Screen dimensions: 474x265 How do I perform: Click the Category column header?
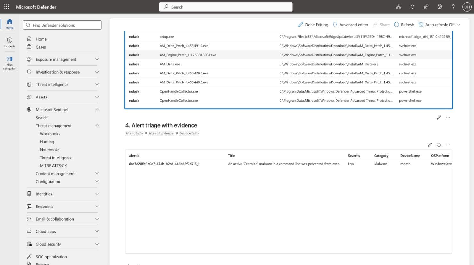381,156
